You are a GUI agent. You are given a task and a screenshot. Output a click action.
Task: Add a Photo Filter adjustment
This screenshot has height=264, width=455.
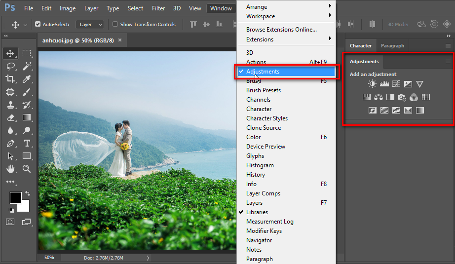click(x=402, y=97)
